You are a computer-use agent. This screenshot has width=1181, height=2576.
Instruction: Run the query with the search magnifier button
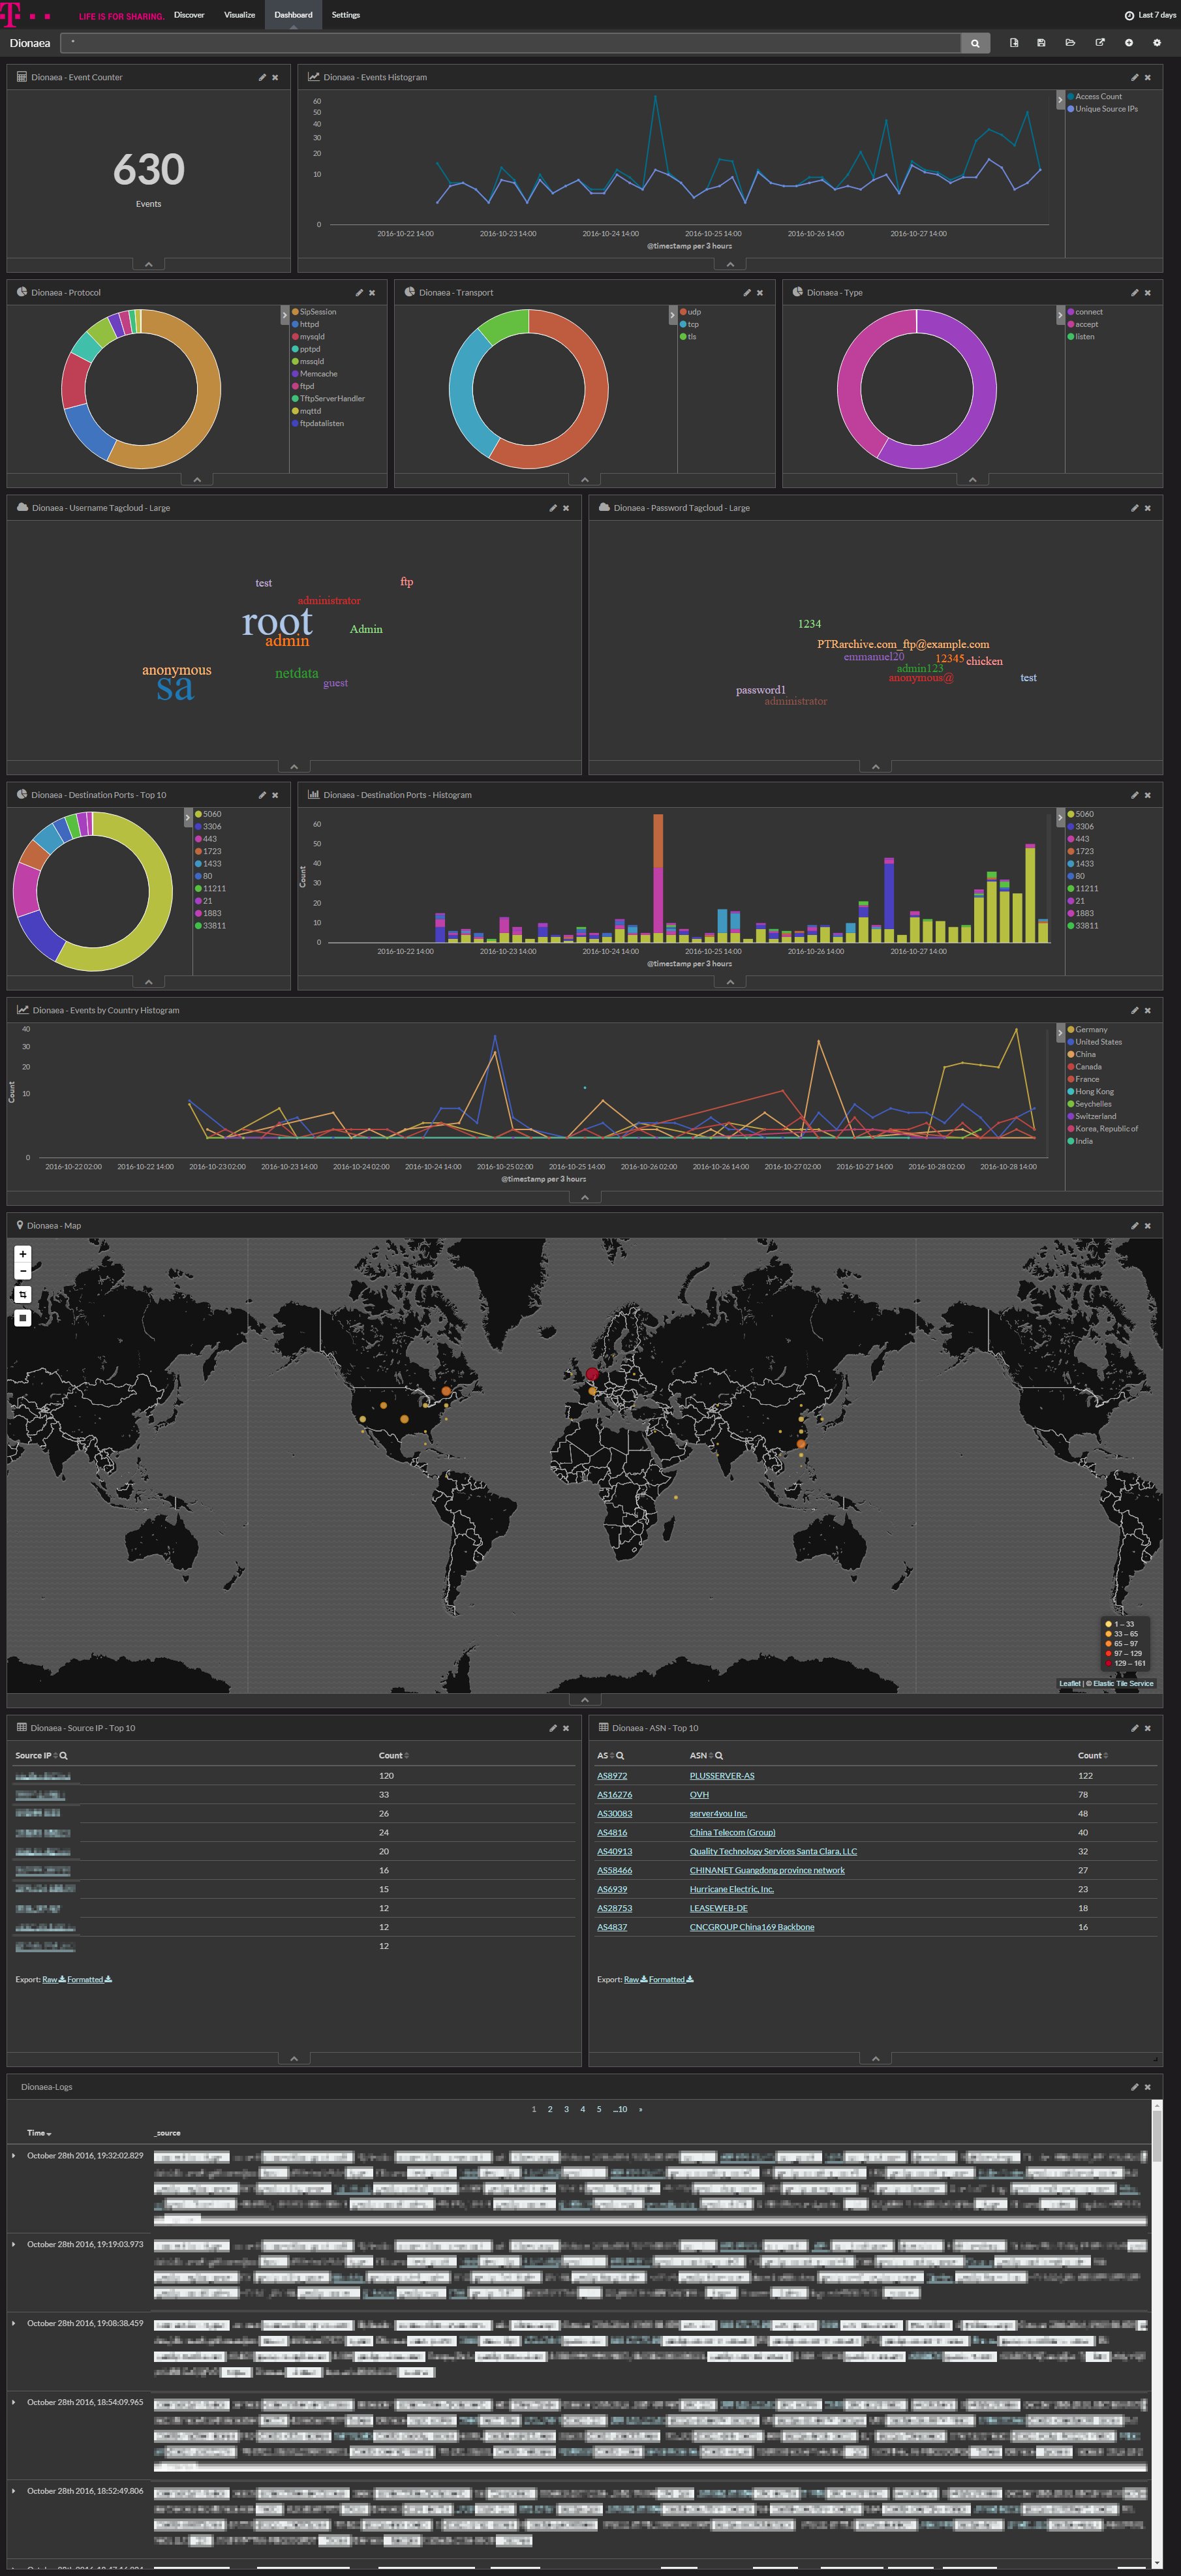975,43
